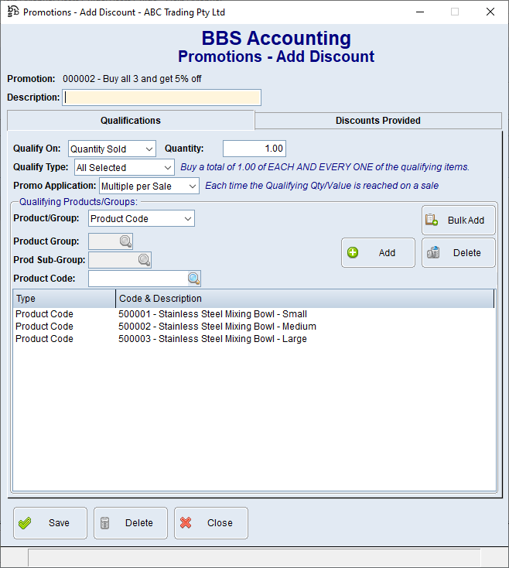509x568 pixels.
Task: Save the promotion discount
Action: click(50, 523)
